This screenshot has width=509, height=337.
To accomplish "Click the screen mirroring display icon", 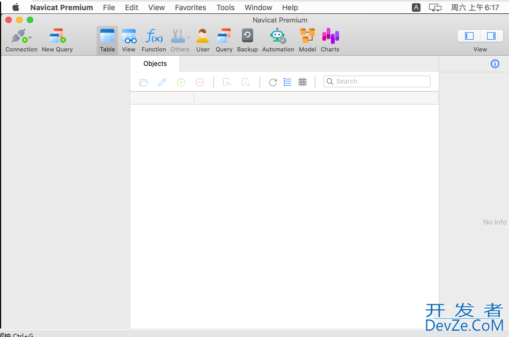I will click(x=435, y=8).
